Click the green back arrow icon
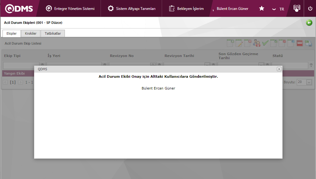This screenshot has height=179, width=316. click(x=309, y=23)
